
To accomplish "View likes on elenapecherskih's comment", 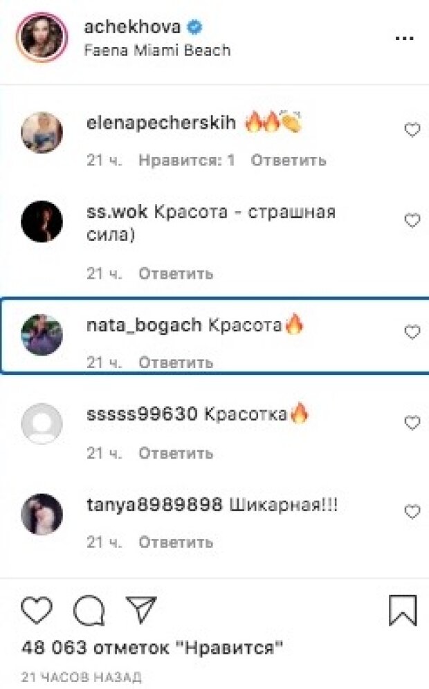I will point(187,160).
